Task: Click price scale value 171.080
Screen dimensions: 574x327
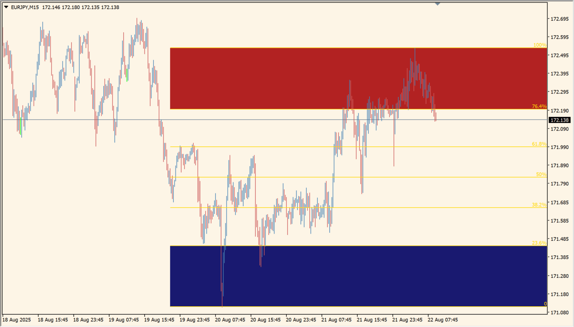Action: tap(559, 312)
